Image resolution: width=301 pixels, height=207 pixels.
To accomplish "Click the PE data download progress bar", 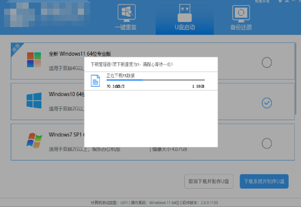I will point(156,80).
